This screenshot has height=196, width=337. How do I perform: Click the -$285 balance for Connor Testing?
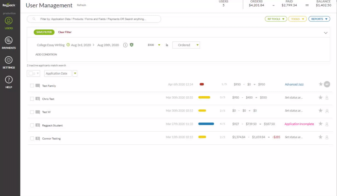(x=276, y=137)
